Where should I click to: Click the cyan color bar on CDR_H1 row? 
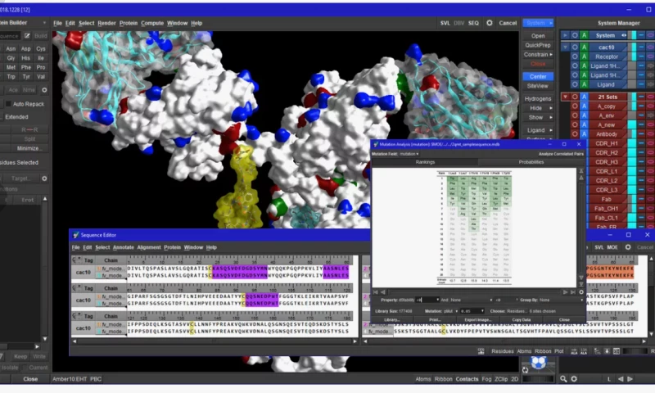632,143
